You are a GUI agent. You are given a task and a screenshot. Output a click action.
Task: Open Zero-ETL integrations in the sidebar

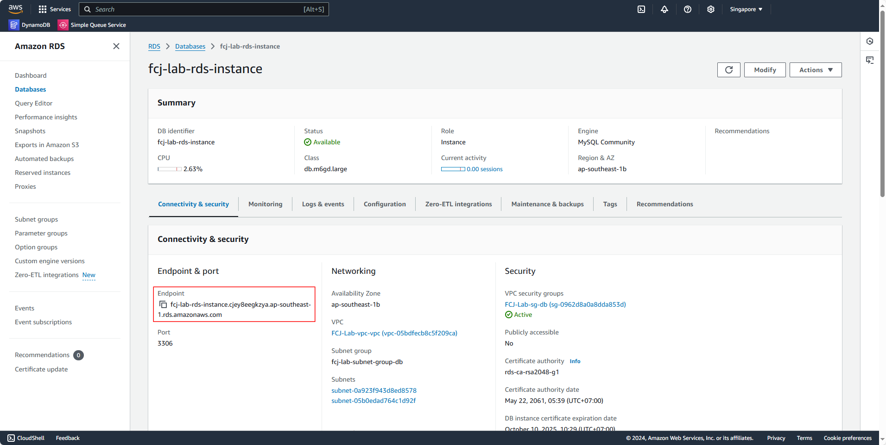click(47, 275)
